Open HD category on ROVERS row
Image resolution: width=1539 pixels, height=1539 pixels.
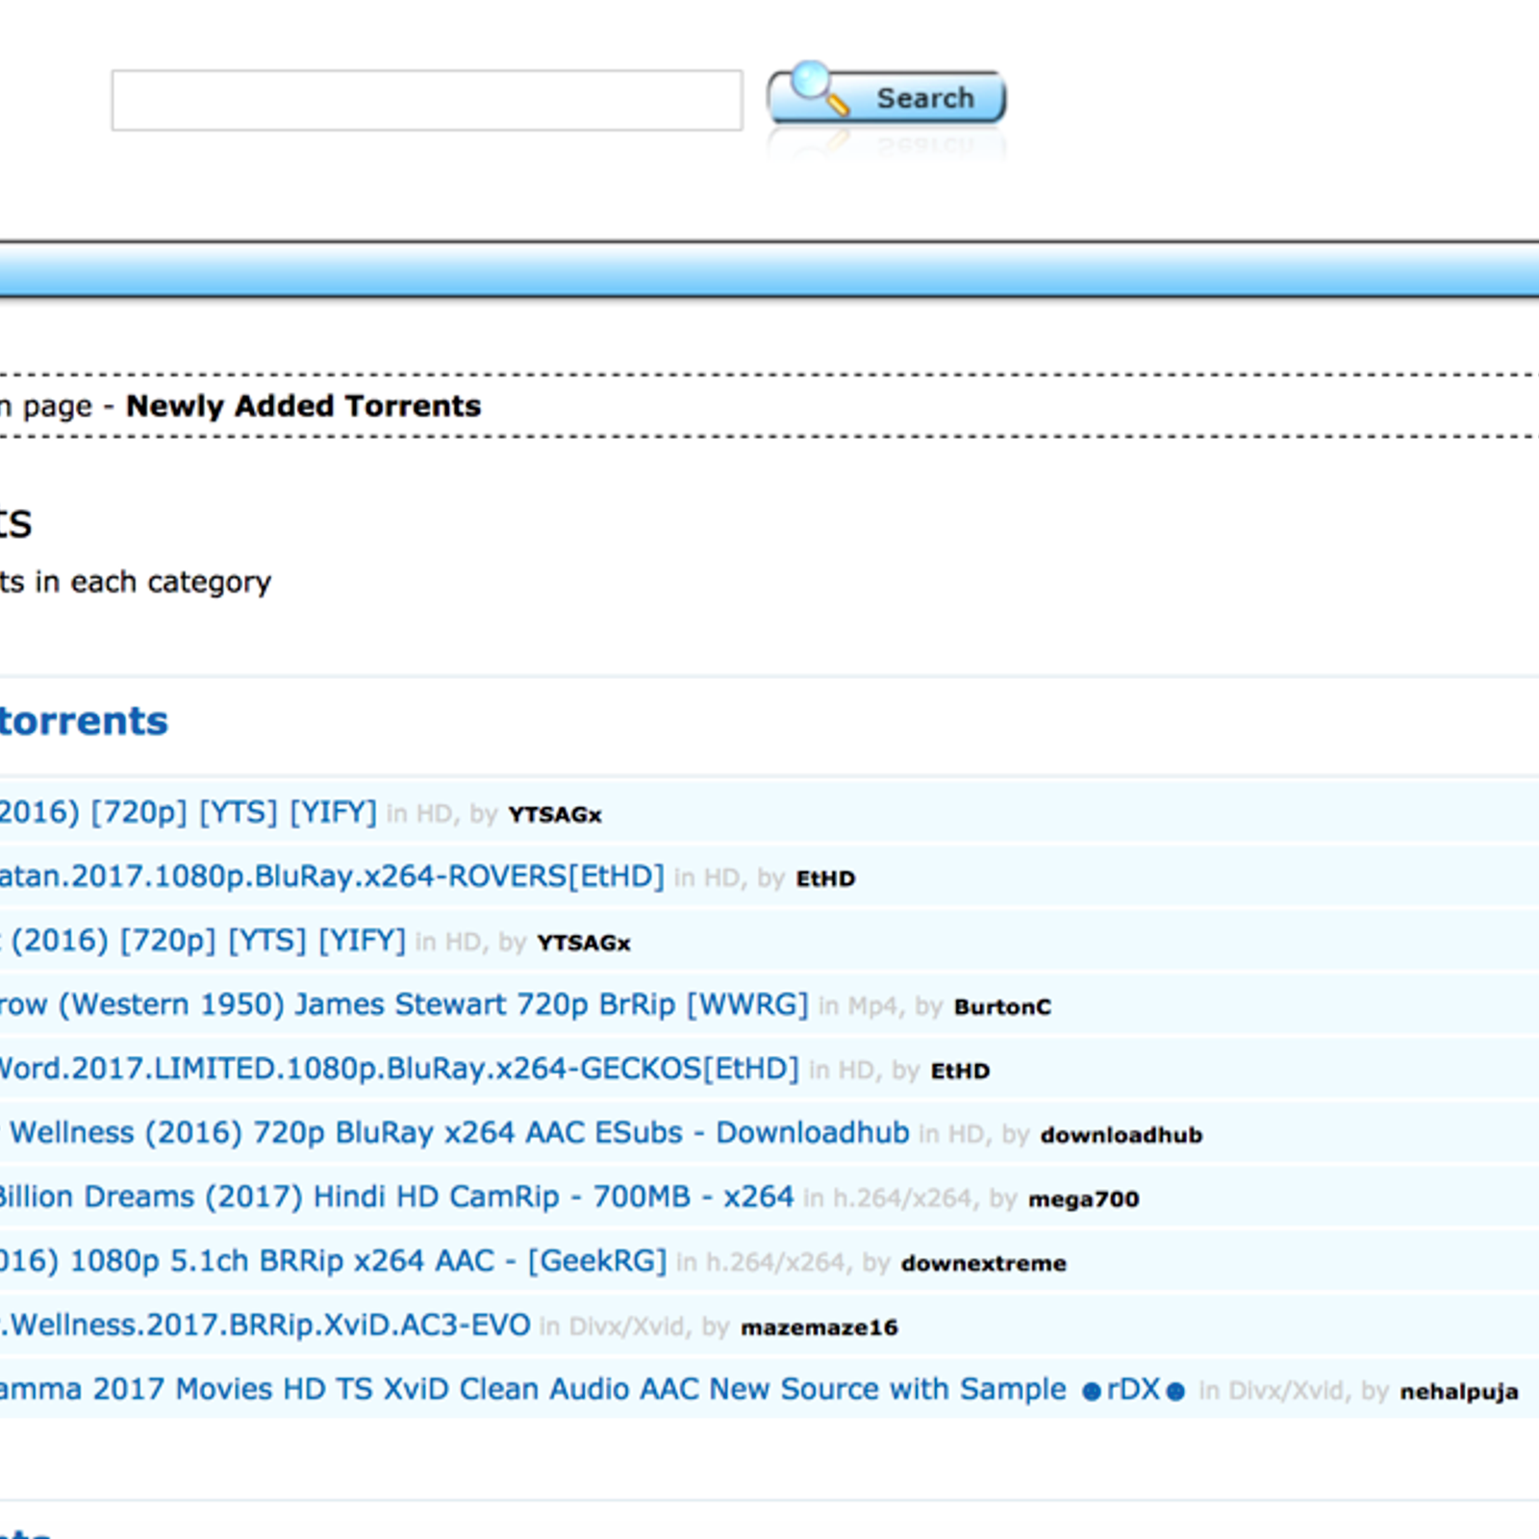click(721, 879)
